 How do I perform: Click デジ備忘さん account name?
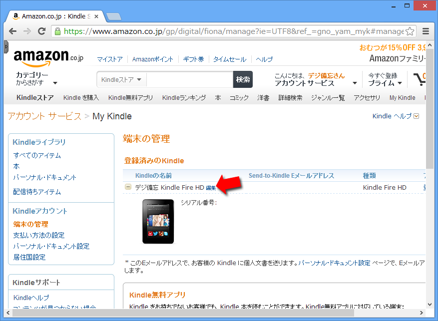coord(326,76)
